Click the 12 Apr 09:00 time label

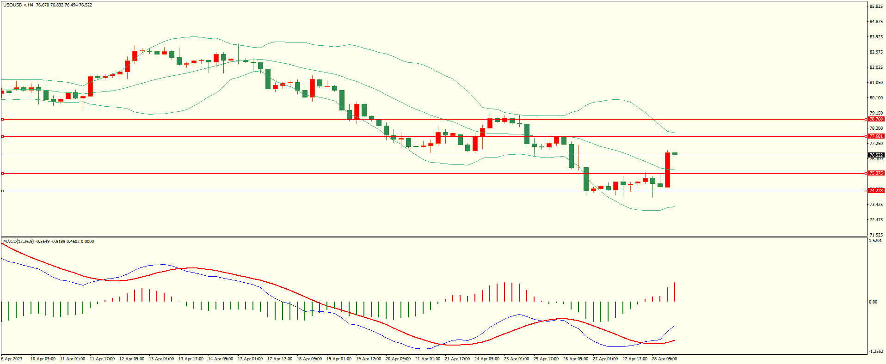[132, 359]
